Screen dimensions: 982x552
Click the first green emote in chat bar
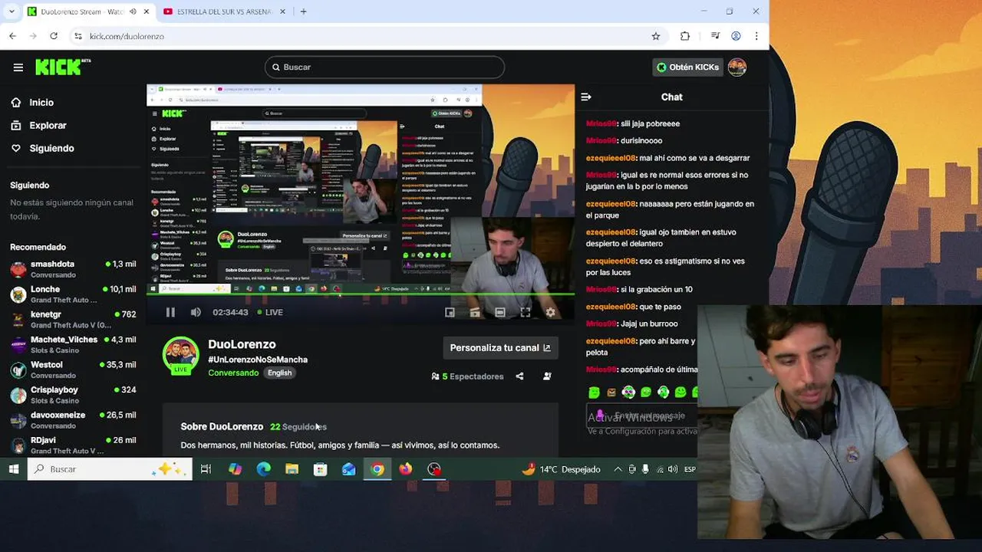pyautogui.click(x=594, y=393)
